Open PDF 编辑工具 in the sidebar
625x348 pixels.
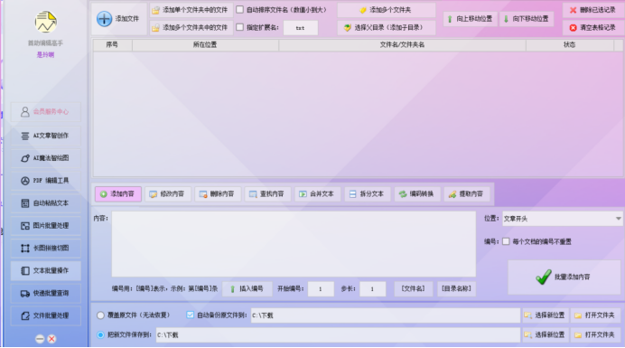pyautogui.click(x=46, y=181)
